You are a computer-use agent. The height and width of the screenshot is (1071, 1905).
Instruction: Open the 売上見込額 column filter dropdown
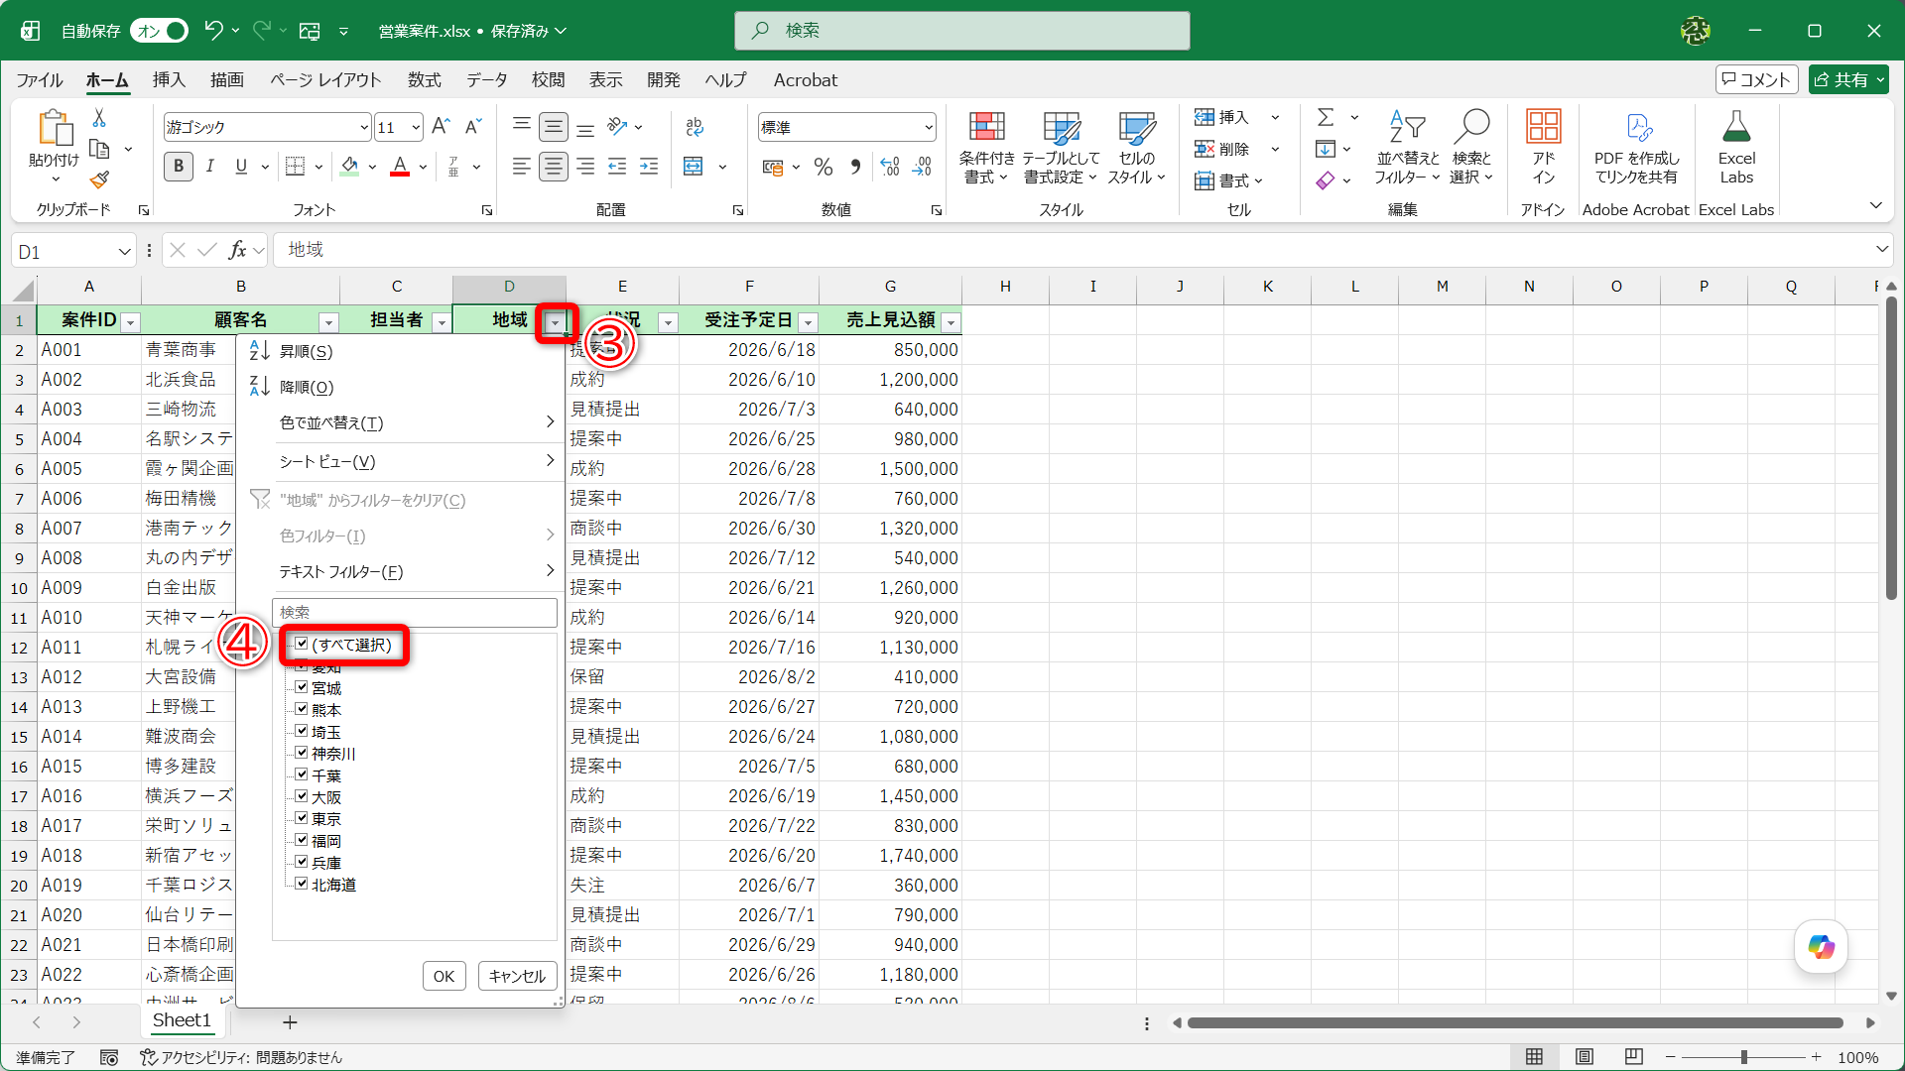point(952,322)
